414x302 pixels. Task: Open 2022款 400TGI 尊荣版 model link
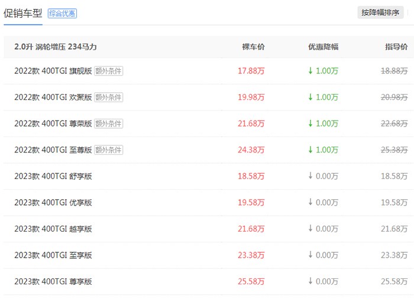click(53, 124)
